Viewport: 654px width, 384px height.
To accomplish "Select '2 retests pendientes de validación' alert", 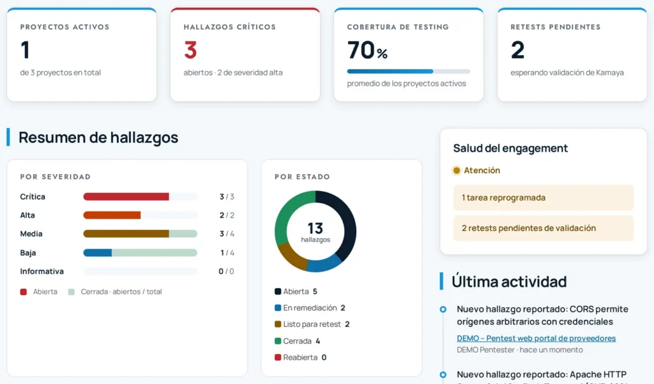I will [x=544, y=228].
